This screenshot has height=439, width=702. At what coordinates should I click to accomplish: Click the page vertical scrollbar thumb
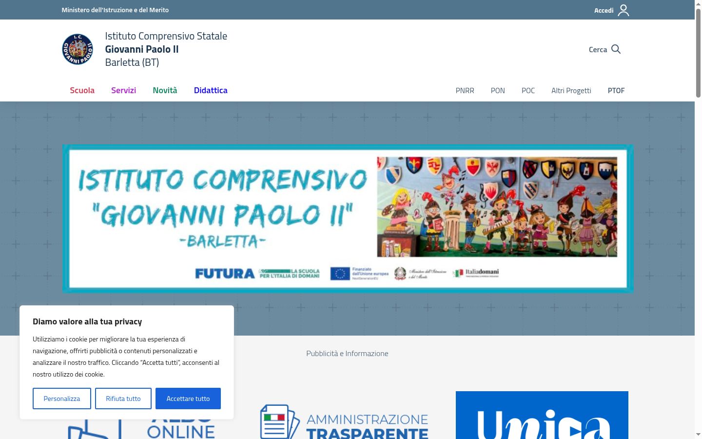(698, 53)
